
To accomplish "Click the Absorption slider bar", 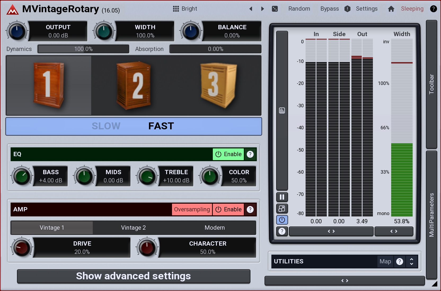I will (215, 49).
